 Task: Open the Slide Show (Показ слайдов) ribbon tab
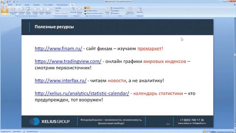click(x=48, y=5)
